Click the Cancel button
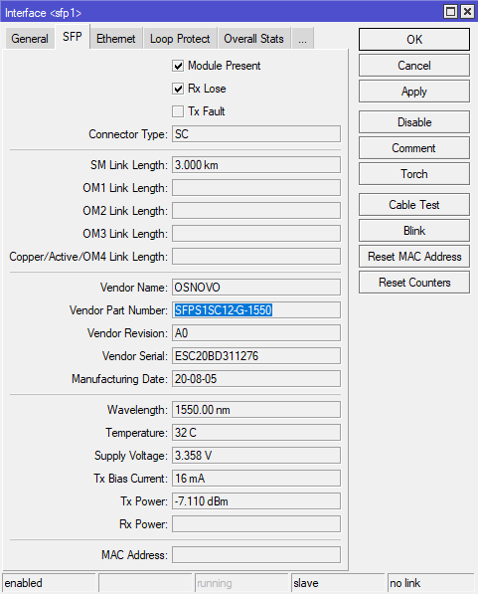This screenshot has width=478, height=594. coord(414,65)
